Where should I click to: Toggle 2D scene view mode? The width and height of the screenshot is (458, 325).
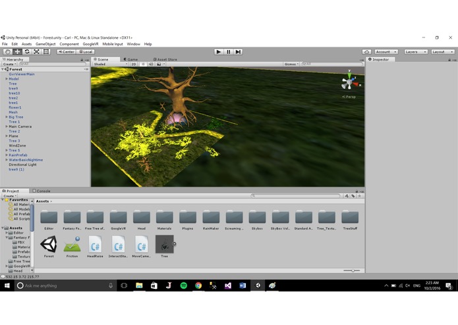tap(134, 64)
